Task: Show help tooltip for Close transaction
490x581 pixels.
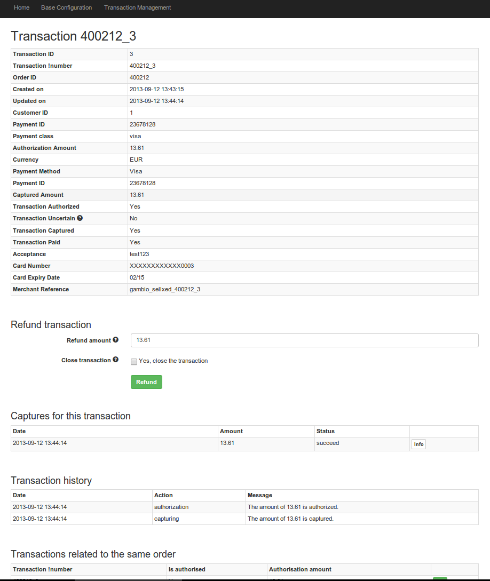Action: point(116,360)
